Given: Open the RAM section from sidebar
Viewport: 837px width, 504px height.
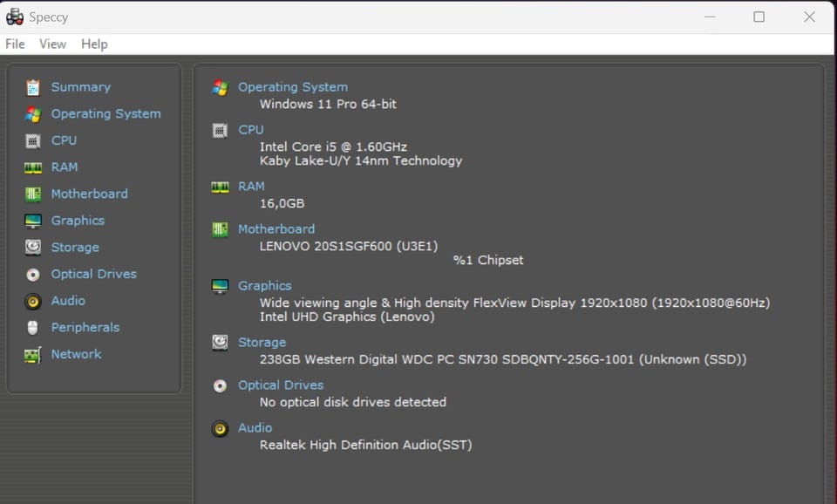Looking at the screenshot, I should click(x=65, y=167).
